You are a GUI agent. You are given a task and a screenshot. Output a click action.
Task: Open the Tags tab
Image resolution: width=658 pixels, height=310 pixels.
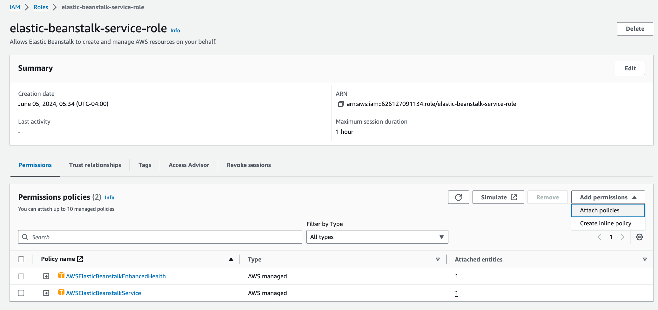[x=145, y=165]
